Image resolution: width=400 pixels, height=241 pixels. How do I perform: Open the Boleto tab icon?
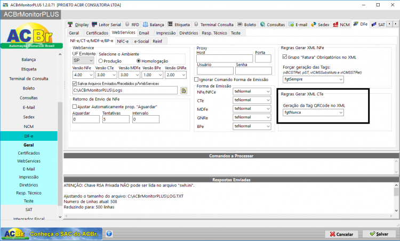click(240, 25)
